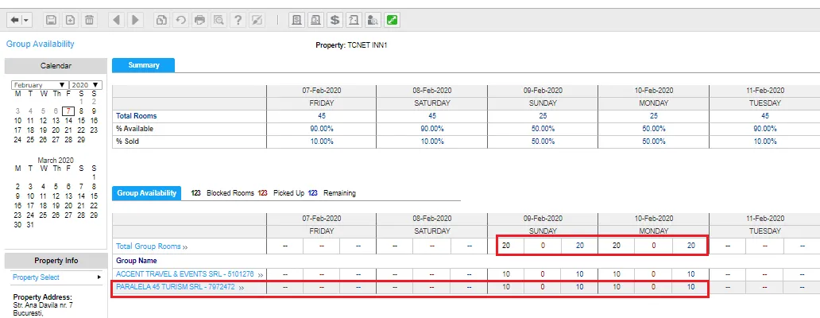Click % Available 90.00% under 08-Feb-2020

click(432, 129)
